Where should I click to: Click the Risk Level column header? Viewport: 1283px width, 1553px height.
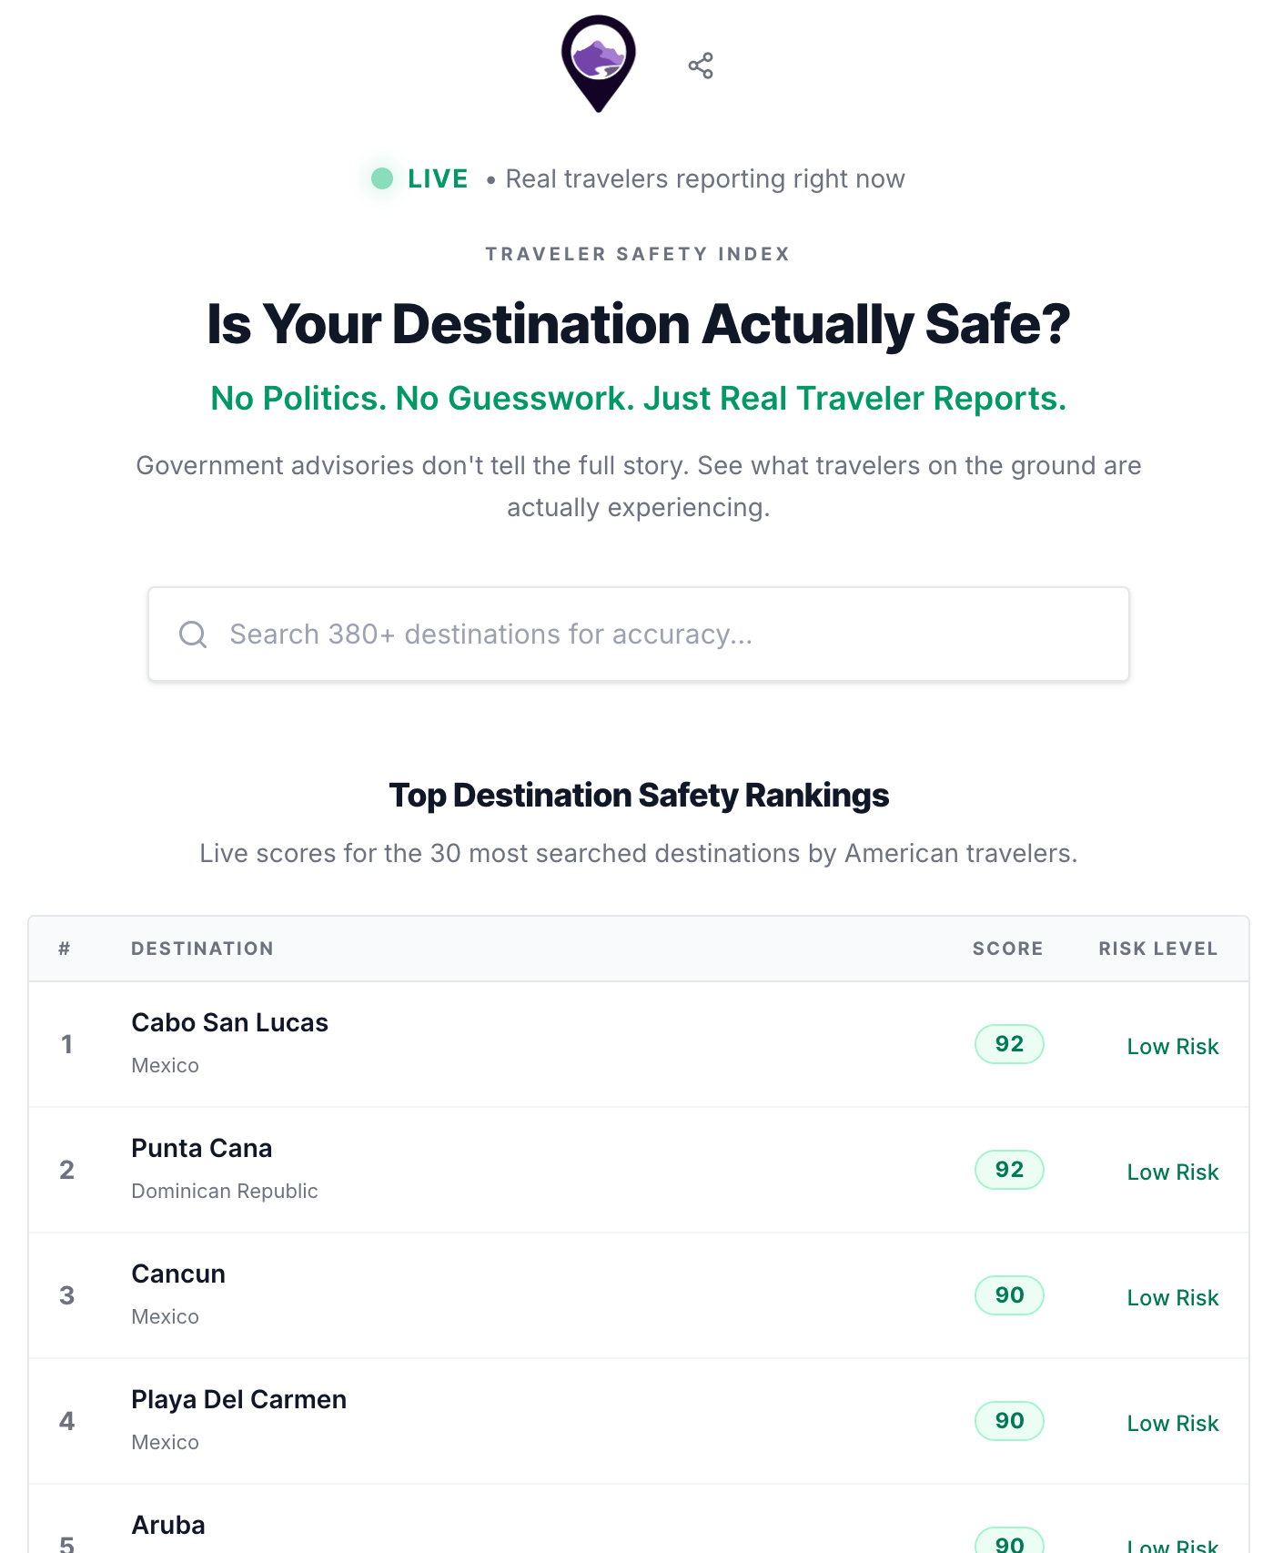click(1157, 949)
